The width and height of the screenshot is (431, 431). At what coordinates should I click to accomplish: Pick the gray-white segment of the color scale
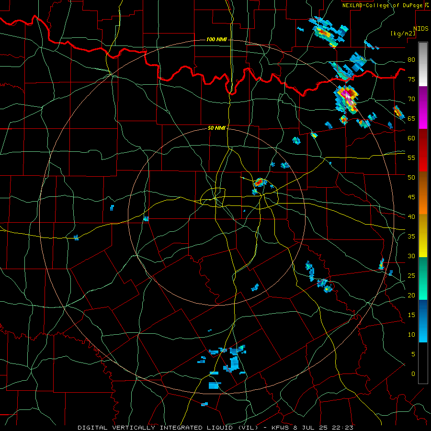pyautogui.click(x=423, y=64)
